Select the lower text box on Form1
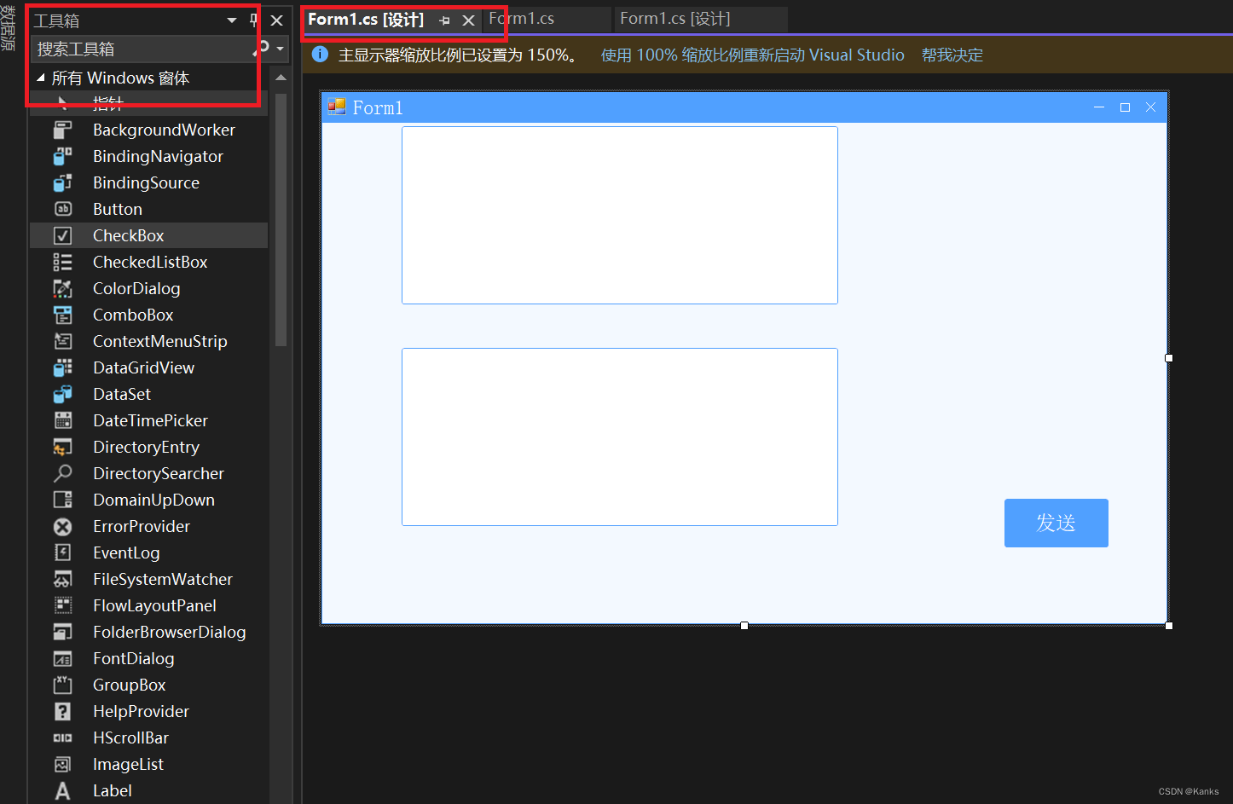 coord(620,437)
